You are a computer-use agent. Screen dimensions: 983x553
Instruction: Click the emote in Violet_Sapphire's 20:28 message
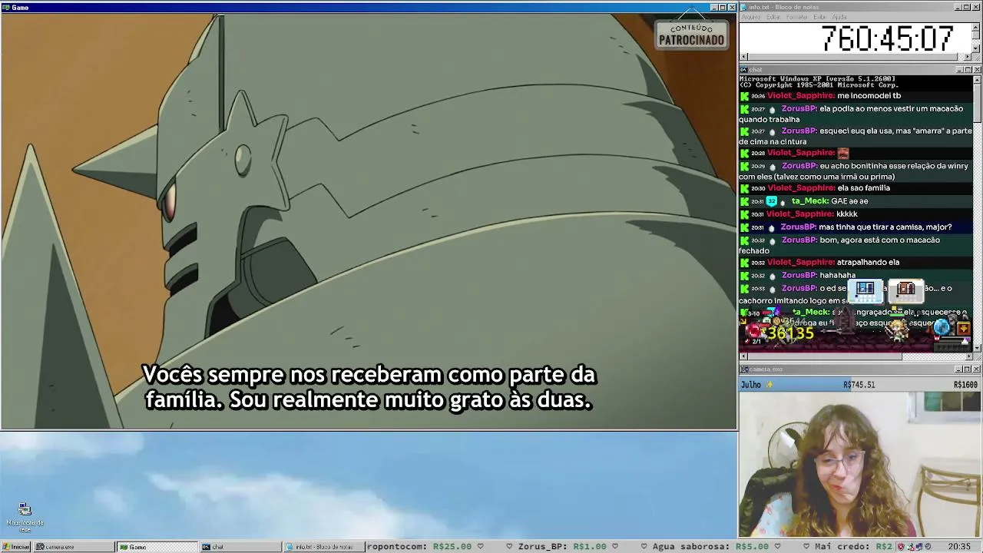(x=843, y=154)
